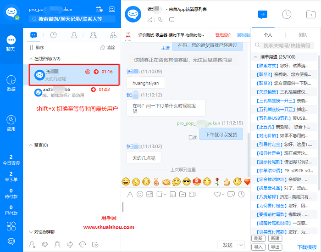Open the 应用 apps section
Image resolution: width=321 pixels, height=252 pixels.
(x=11, y=123)
